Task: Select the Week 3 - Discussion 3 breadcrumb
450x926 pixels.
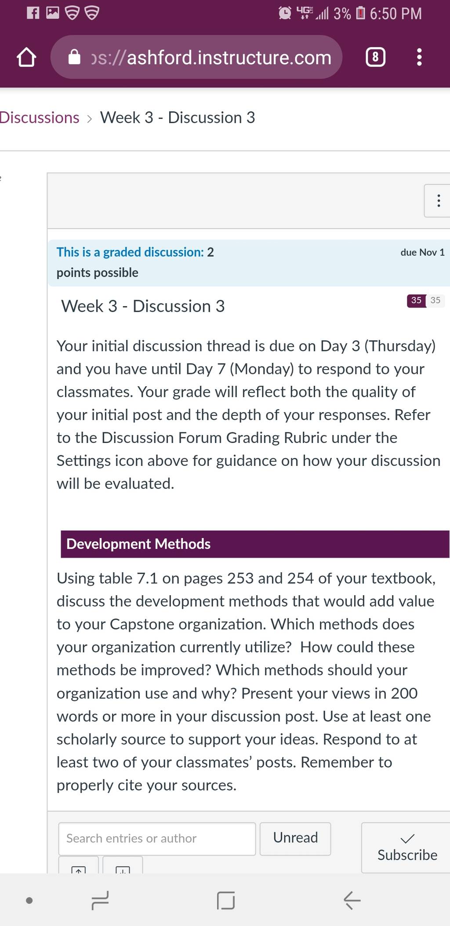Action: [178, 117]
